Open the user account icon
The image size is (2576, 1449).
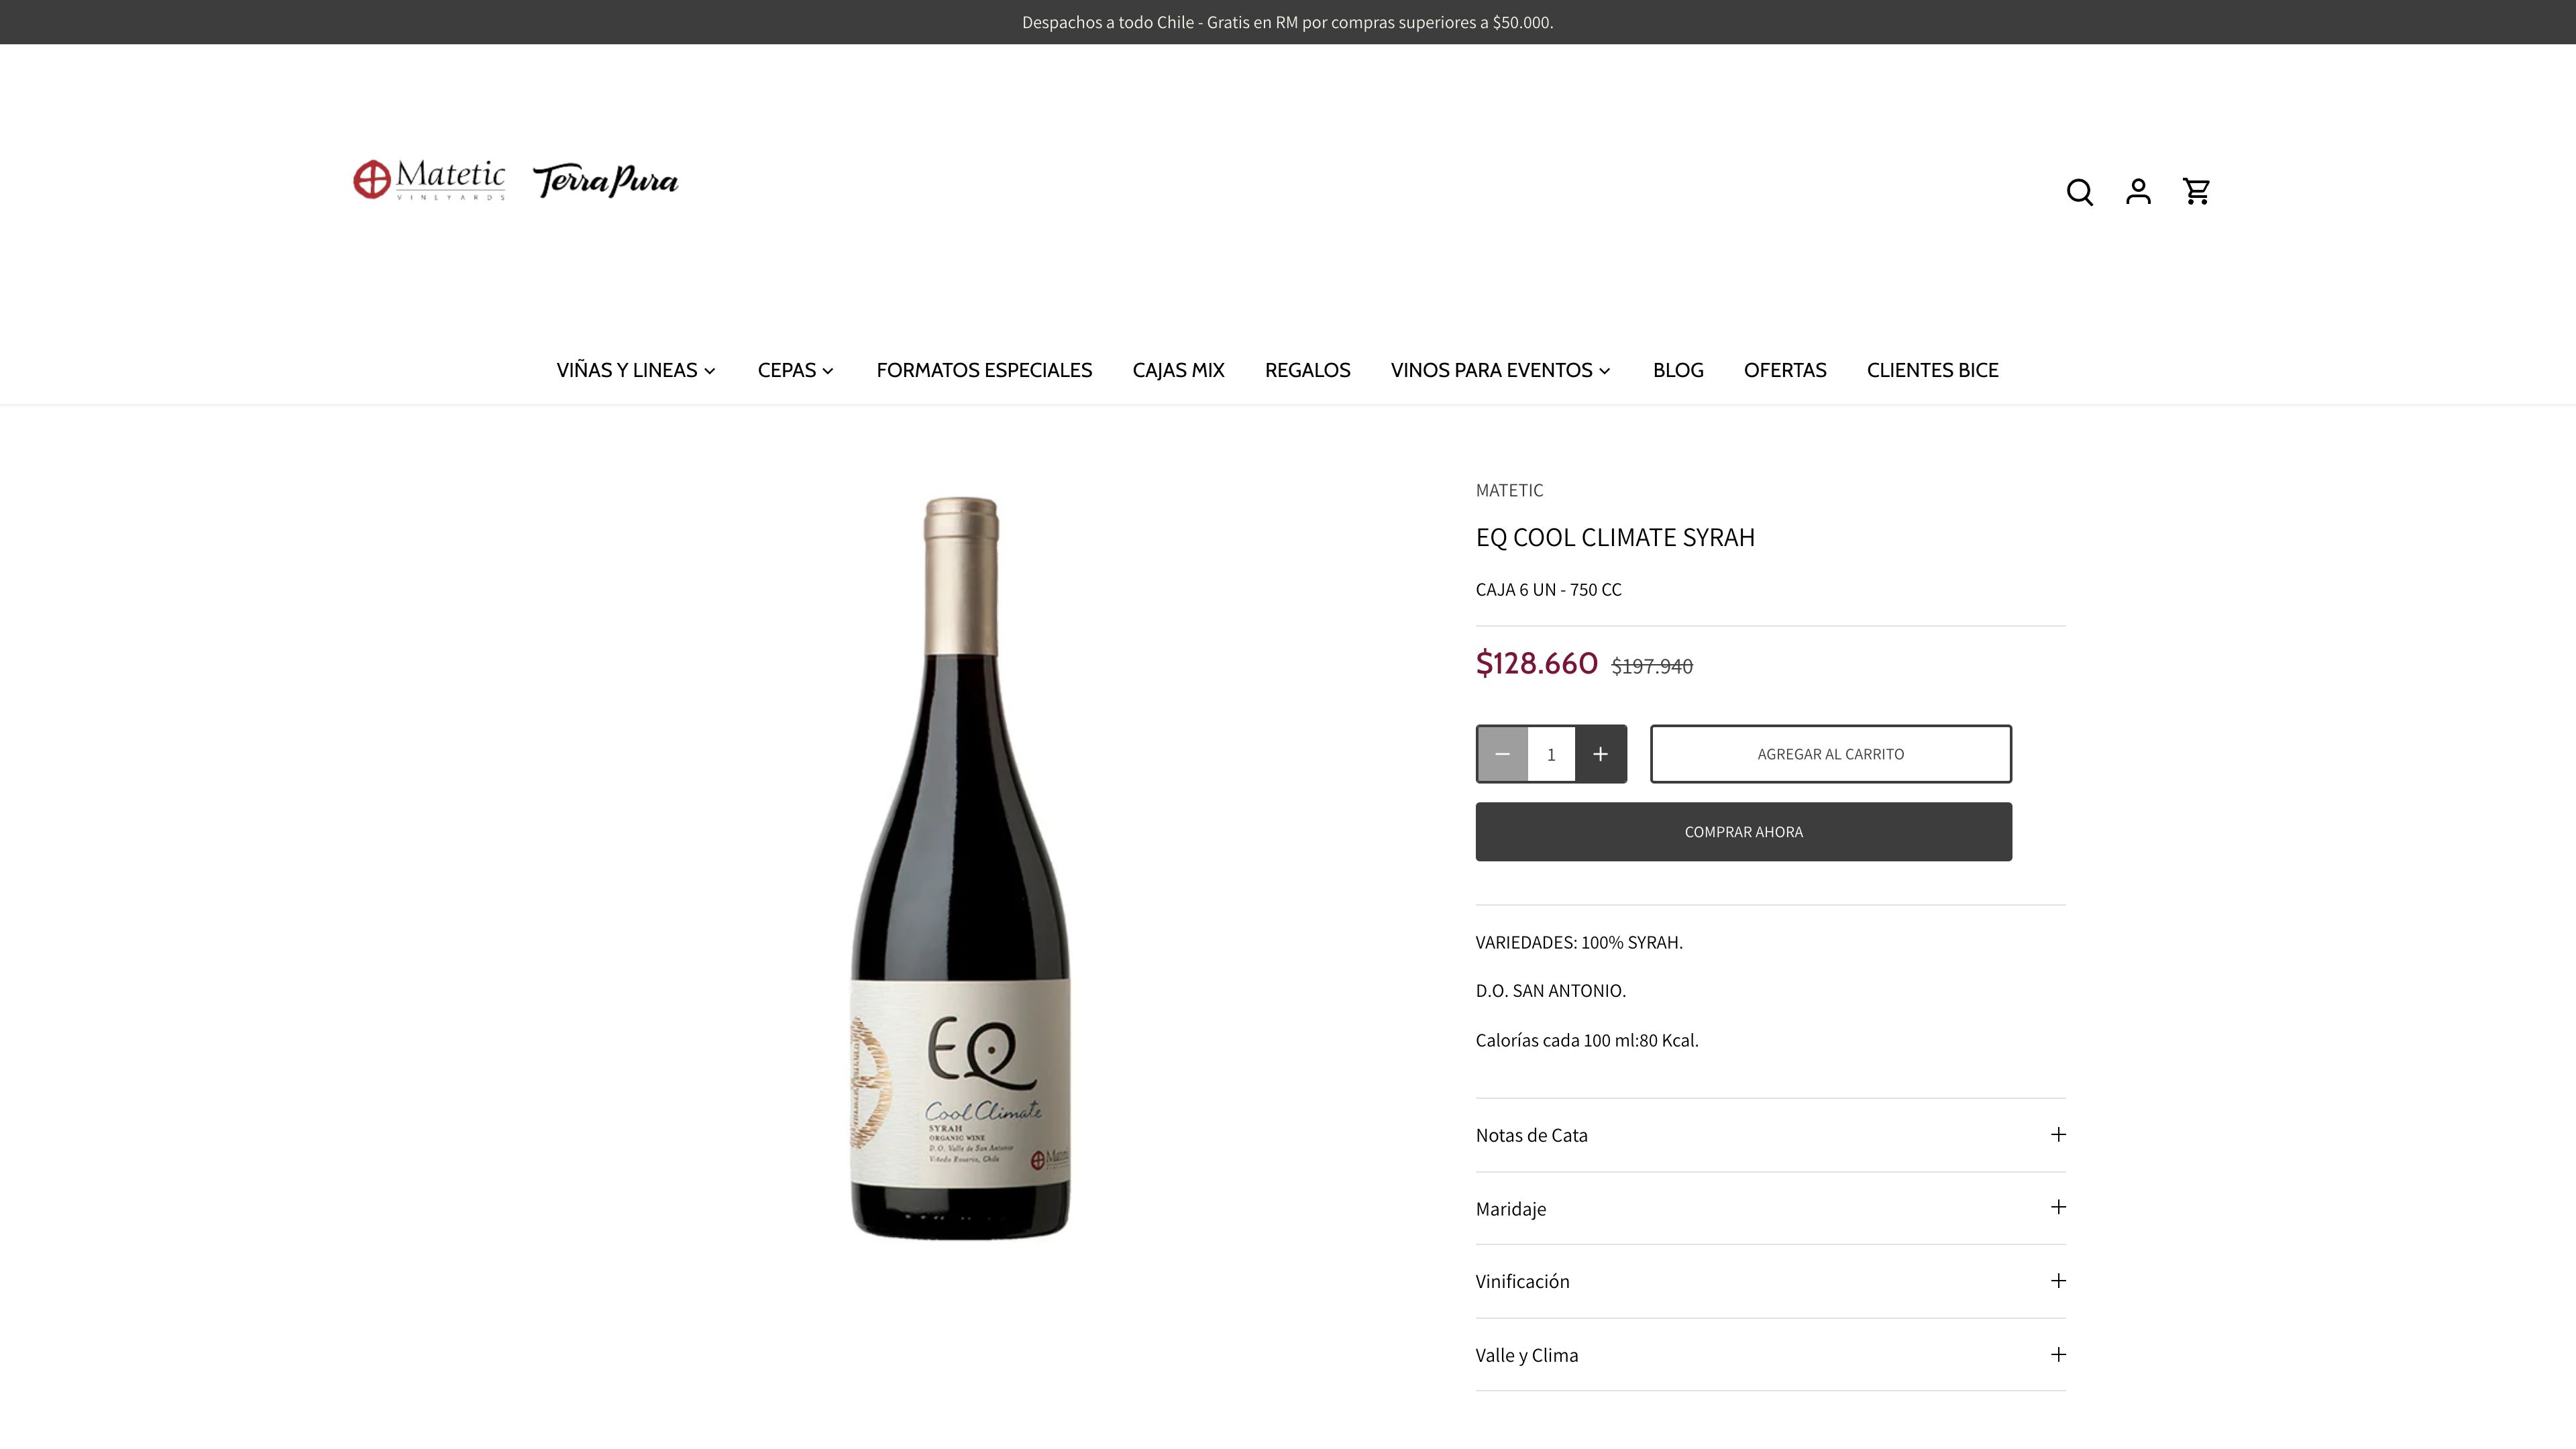click(x=2138, y=191)
